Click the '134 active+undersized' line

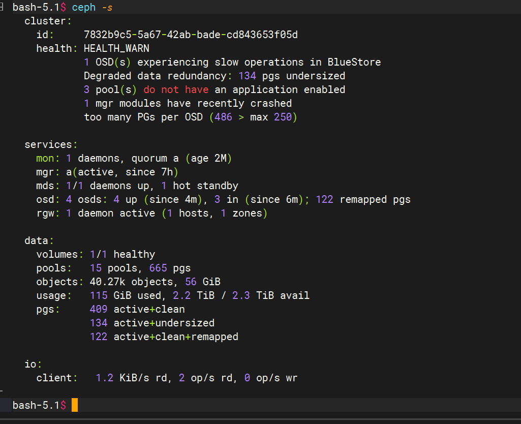(x=152, y=323)
